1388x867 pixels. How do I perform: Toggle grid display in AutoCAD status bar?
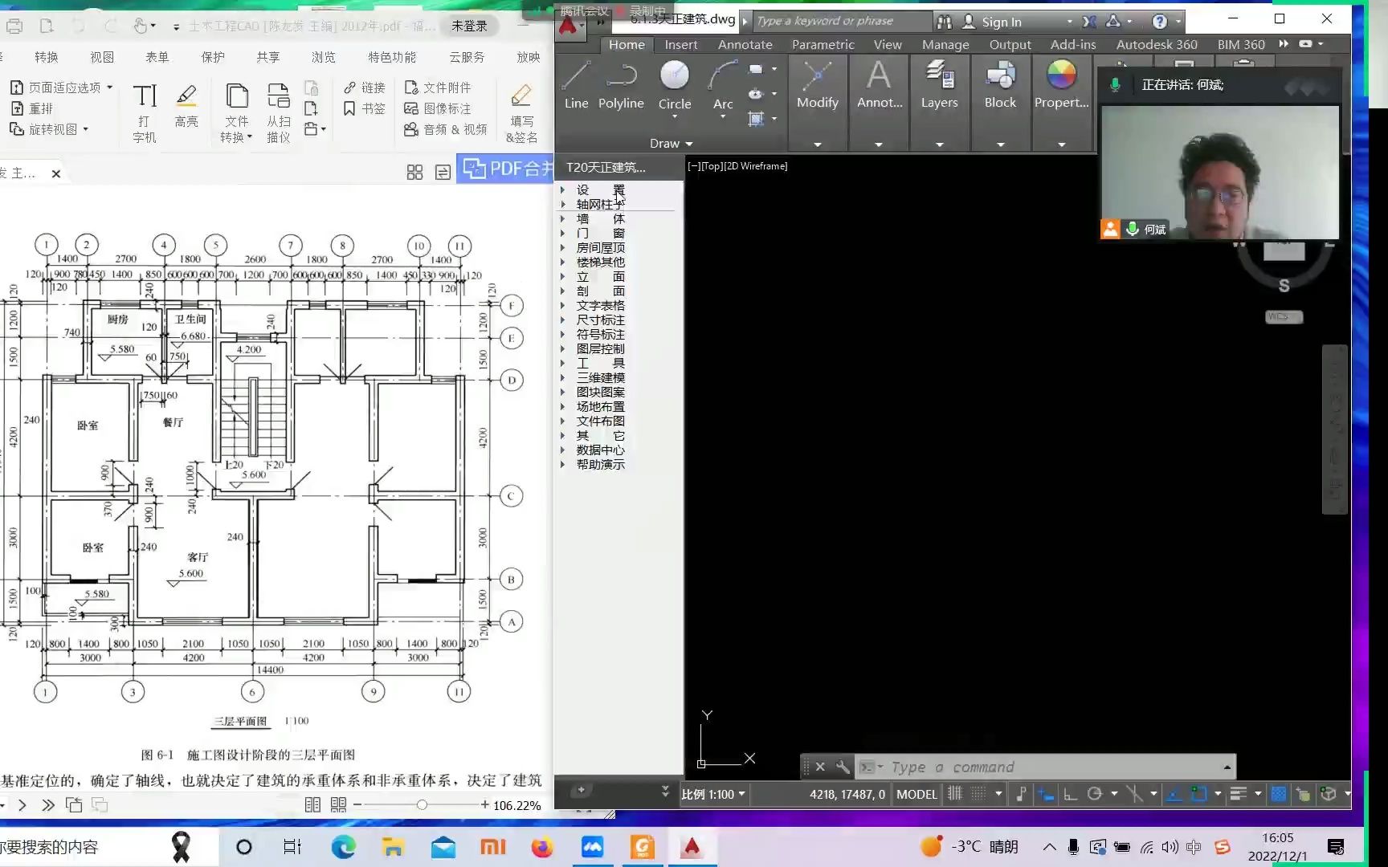(955, 794)
